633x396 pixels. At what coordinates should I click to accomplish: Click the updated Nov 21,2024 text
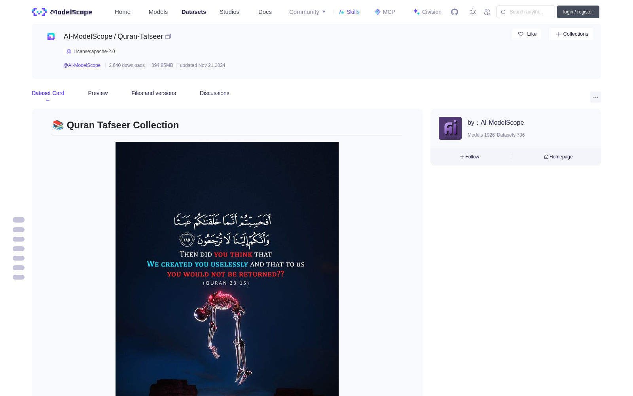click(203, 65)
